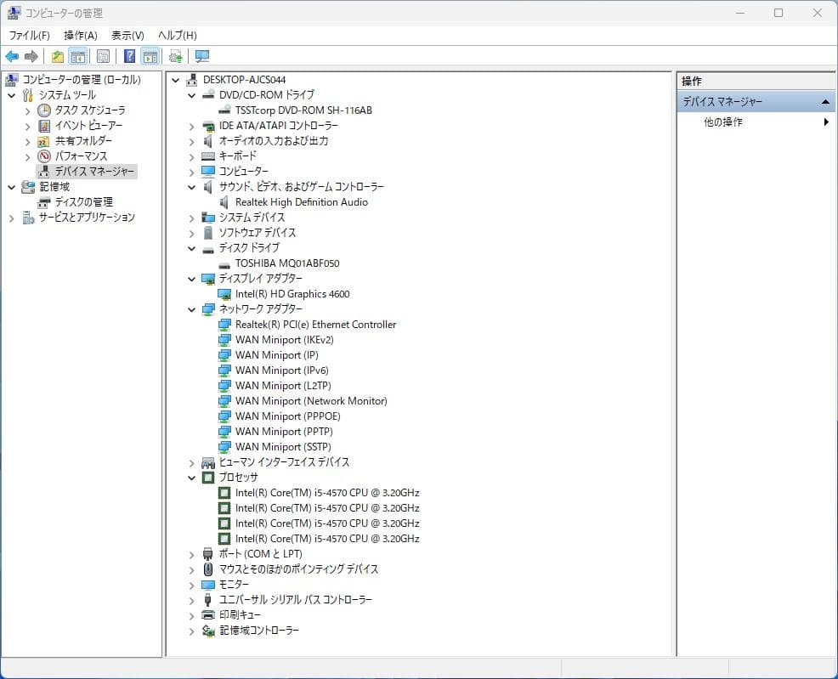838x679 pixels.
Task: Open the Properties toolbar icon
Action: [102, 56]
